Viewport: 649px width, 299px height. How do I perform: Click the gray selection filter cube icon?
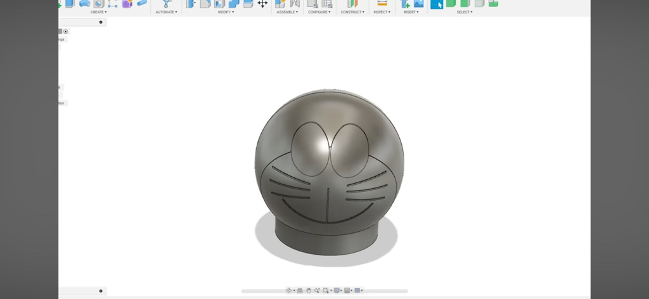coord(479,3)
